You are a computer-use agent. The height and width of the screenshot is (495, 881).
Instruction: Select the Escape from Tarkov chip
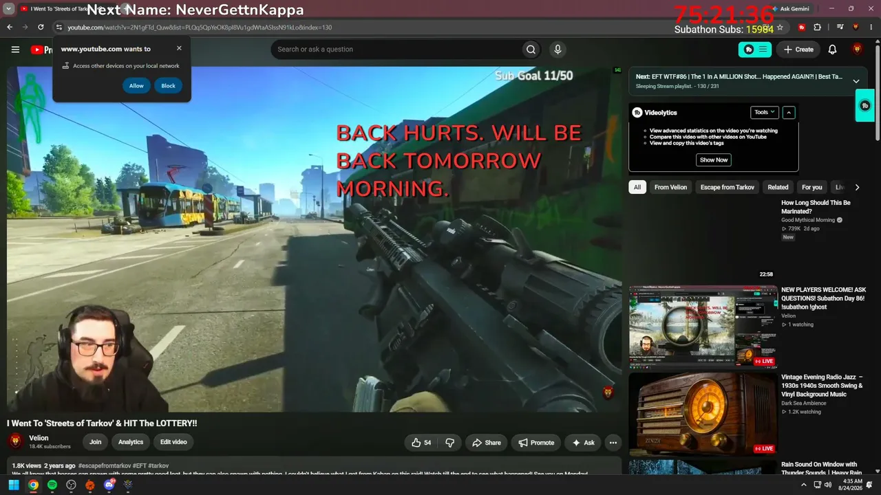(x=728, y=187)
